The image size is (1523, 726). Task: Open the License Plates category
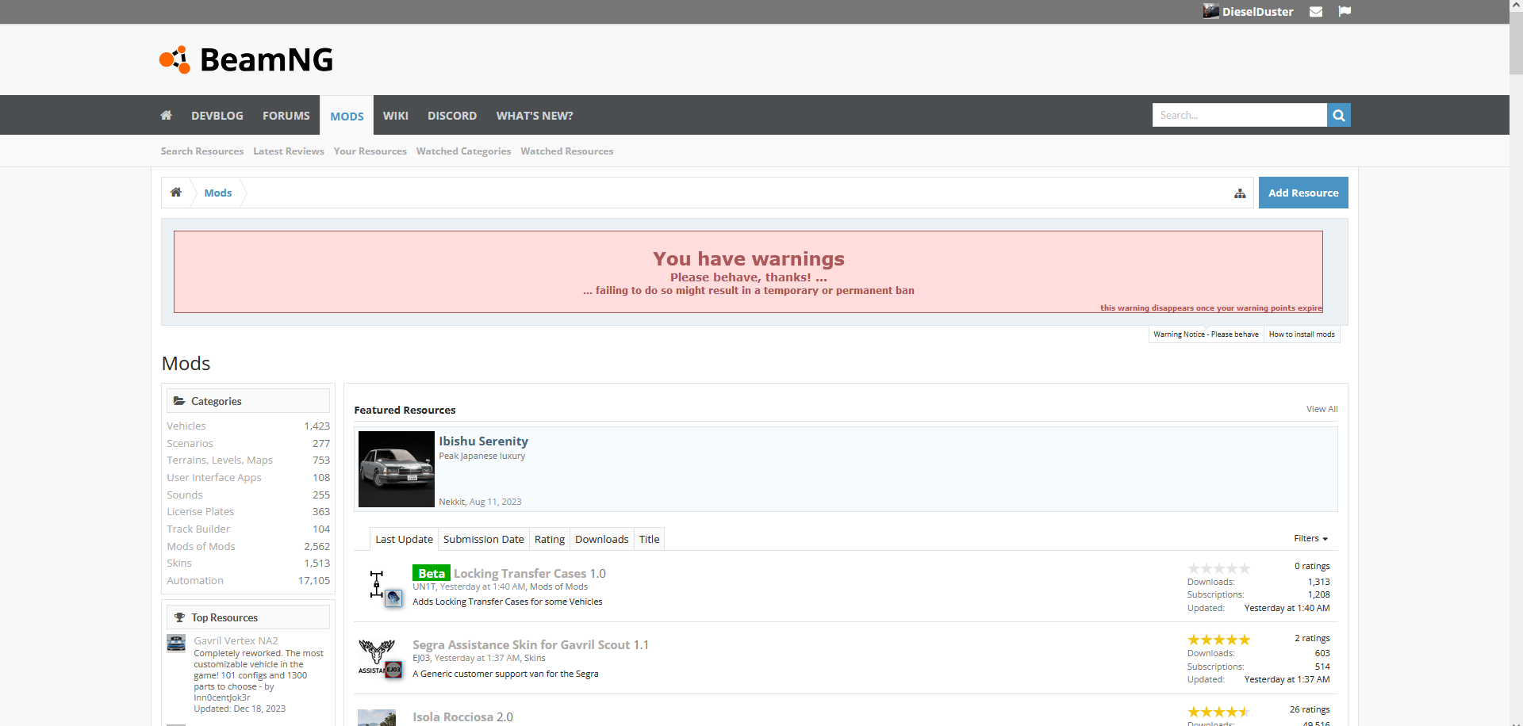[x=201, y=512]
